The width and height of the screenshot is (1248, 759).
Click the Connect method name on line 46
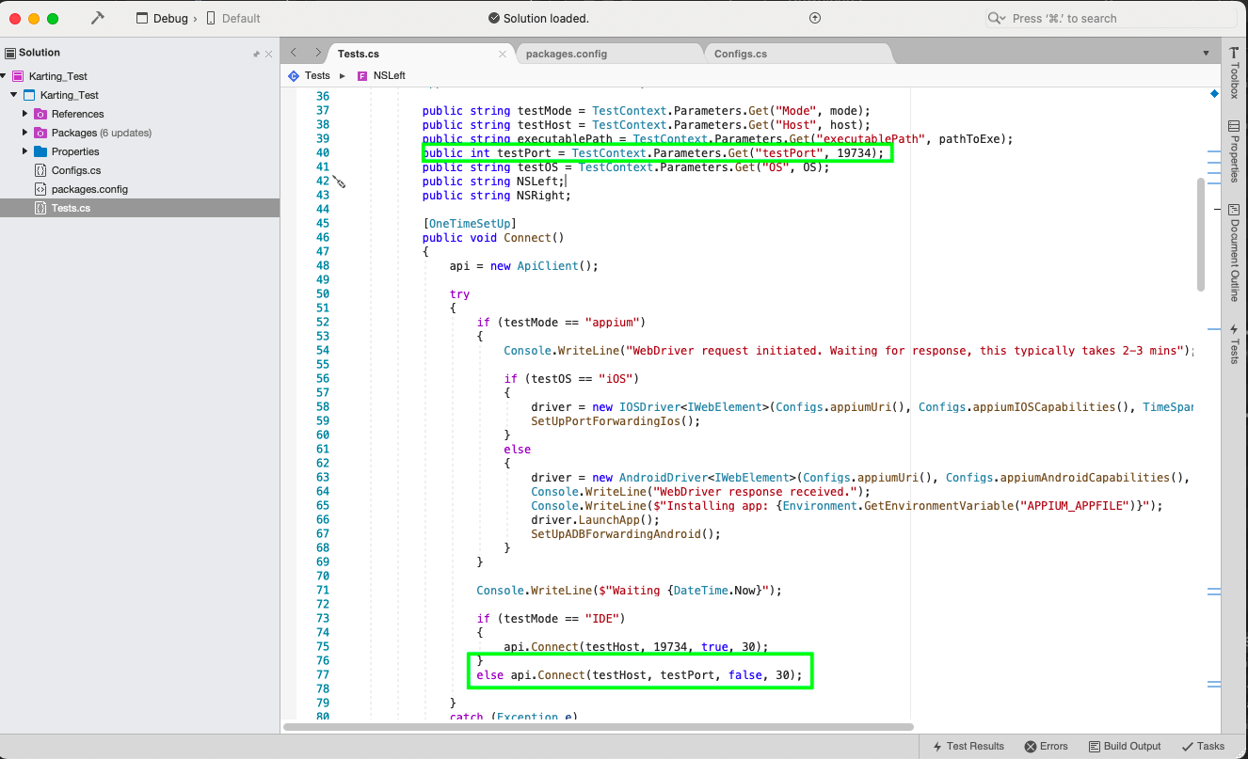point(527,238)
